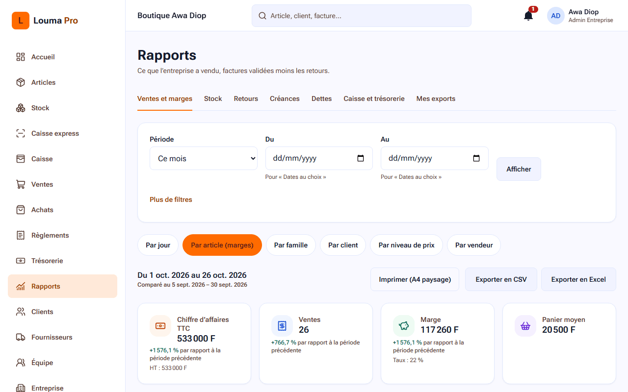Click the Afficher button
628x392 pixels.
519,169
